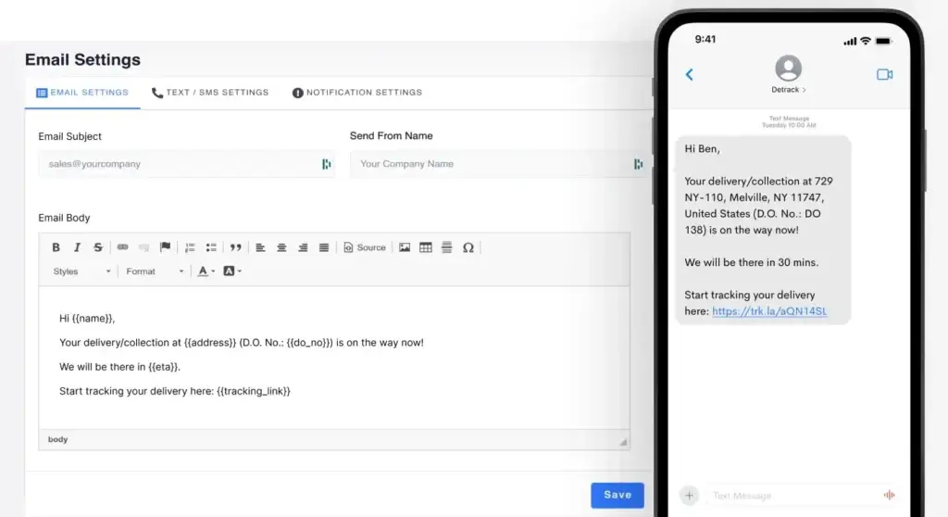
Task: Click the Save button
Action: click(617, 495)
